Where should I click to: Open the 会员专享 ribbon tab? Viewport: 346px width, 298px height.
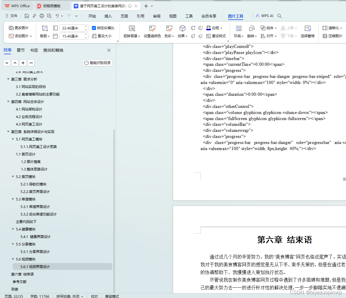209,16
